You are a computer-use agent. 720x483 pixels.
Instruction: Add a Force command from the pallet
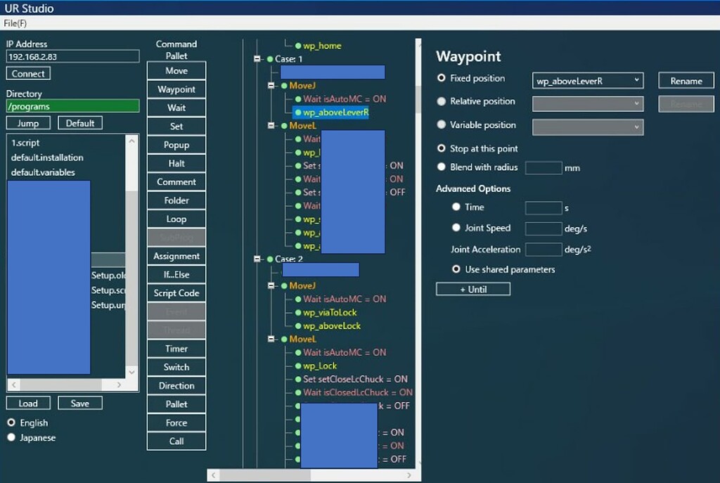pyautogui.click(x=176, y=423)
